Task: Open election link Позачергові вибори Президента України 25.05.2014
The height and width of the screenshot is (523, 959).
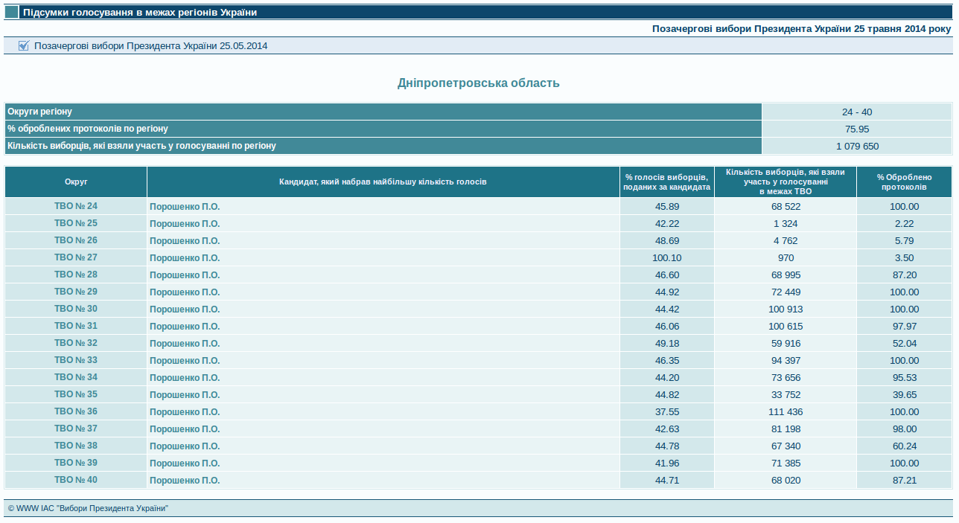Action: pos(151,46)
